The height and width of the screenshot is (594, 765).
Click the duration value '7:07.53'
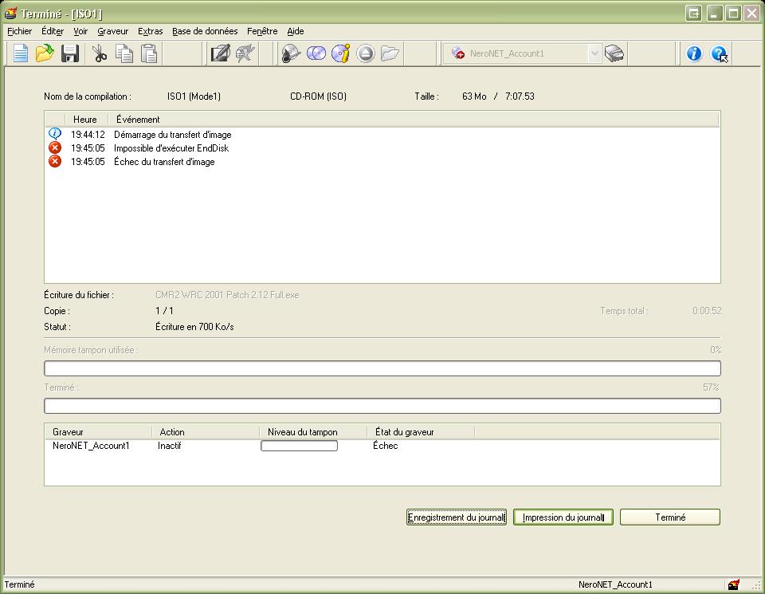coord(520,96)
